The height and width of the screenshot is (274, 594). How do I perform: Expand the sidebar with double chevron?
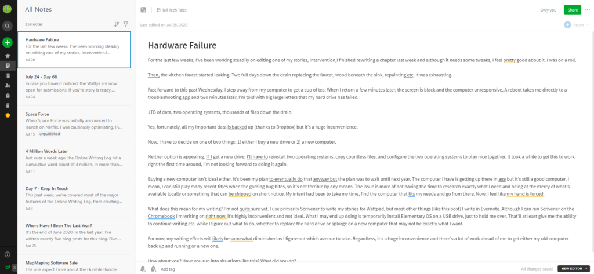click(15, 267)
